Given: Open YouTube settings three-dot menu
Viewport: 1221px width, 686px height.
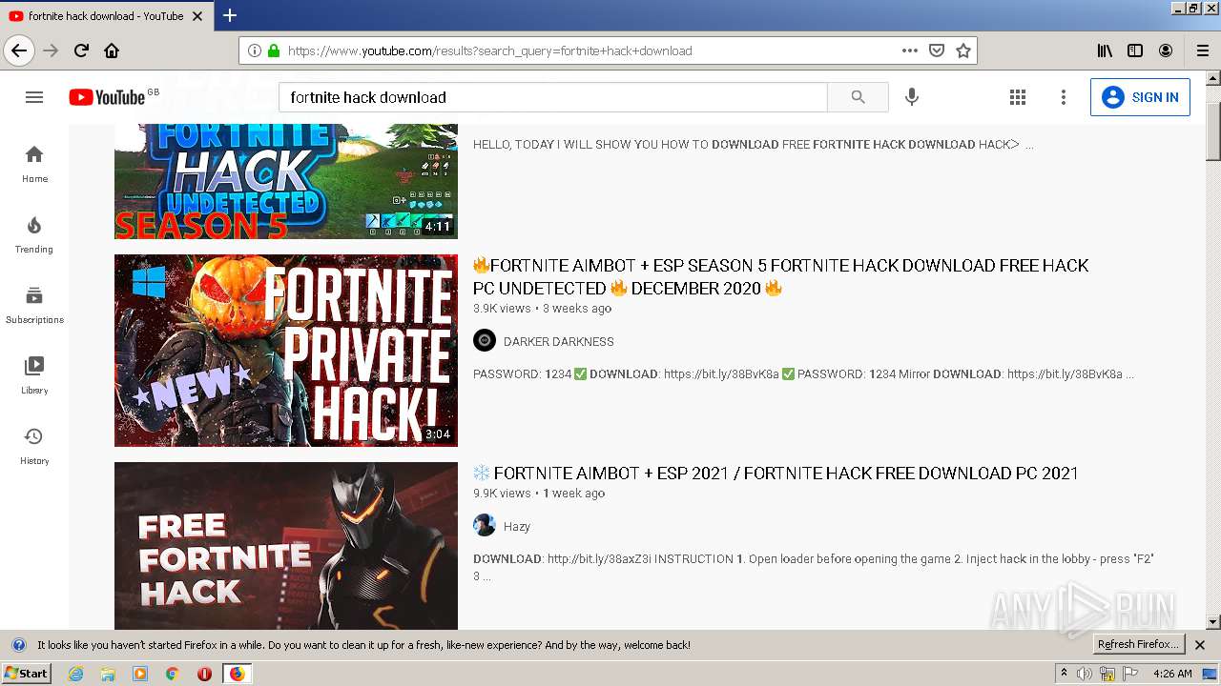Looking at the screenshot, I should [x=1064, y=97].
